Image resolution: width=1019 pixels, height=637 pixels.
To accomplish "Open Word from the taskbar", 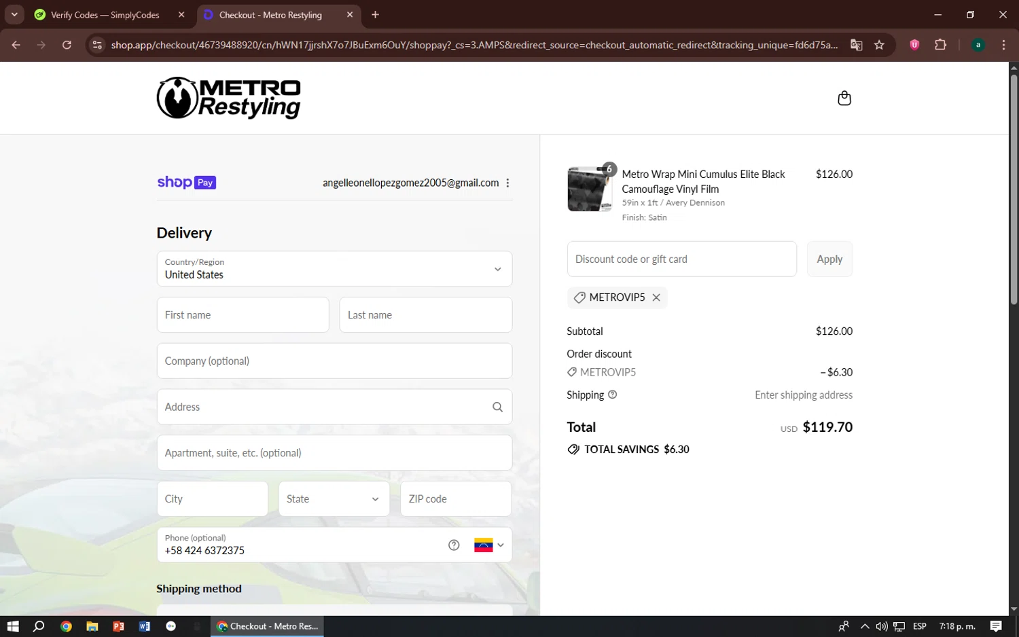I will 145,626.
